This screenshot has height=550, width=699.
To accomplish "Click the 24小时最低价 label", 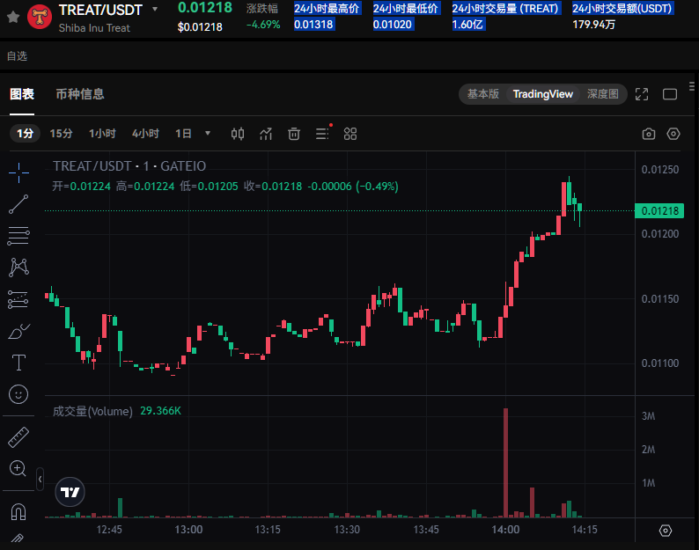I will coord(406,9).
